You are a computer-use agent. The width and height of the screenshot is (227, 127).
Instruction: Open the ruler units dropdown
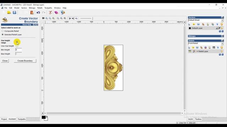(184, 22)
